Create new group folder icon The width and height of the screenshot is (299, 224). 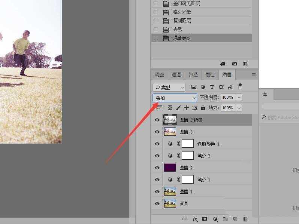225,219
